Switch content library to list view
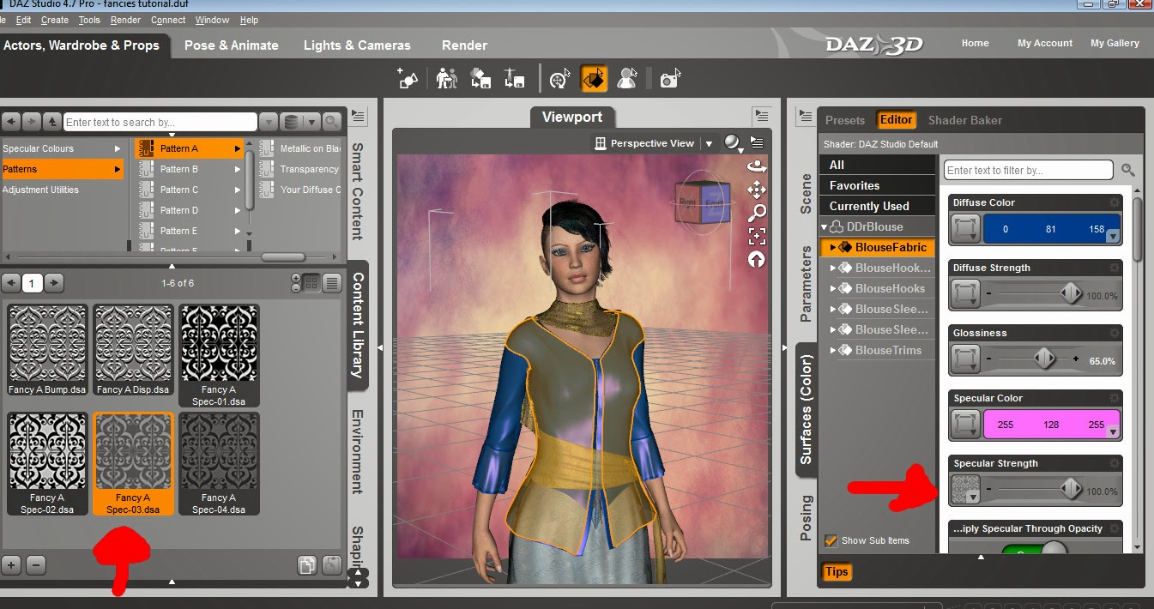The image size is (1154, 609). (332, 282)
